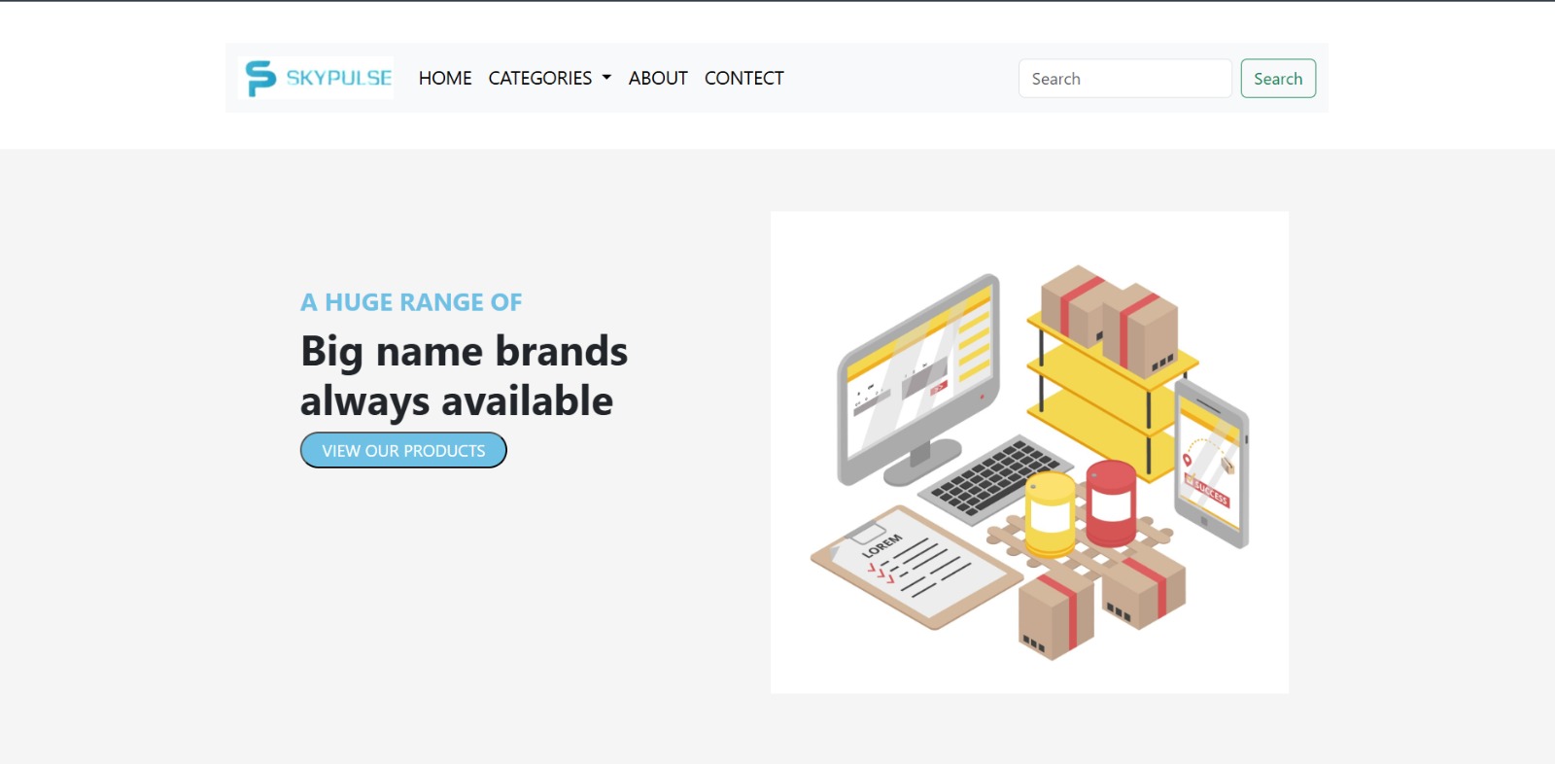The width and height of the screenshot is (1555, 764).
Task: Click the black keyboard in the illustration
Action: (x=996, y=476)
